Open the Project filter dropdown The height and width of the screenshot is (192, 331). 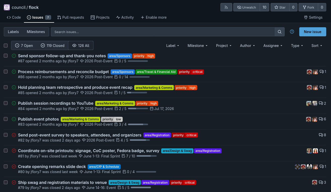[224, 46]
